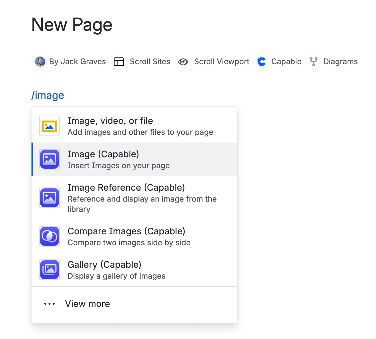Click the Scroll Sites layout icon
Screen dimensions: 376x339
[x=119, y=62]
